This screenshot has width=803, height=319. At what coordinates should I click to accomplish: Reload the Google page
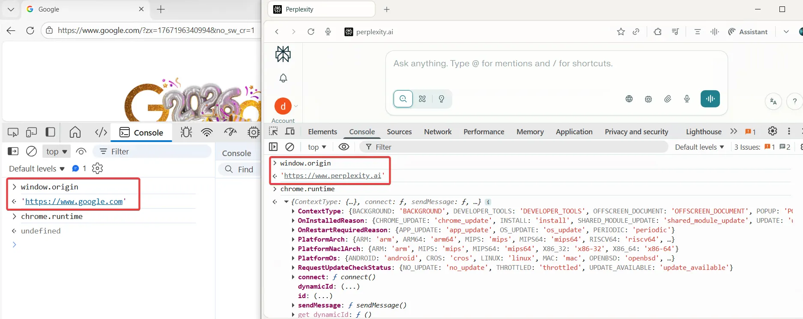click(x=30, y=30)
